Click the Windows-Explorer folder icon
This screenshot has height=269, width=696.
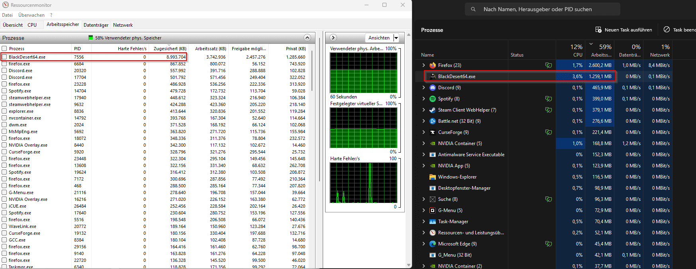[433, 177]
